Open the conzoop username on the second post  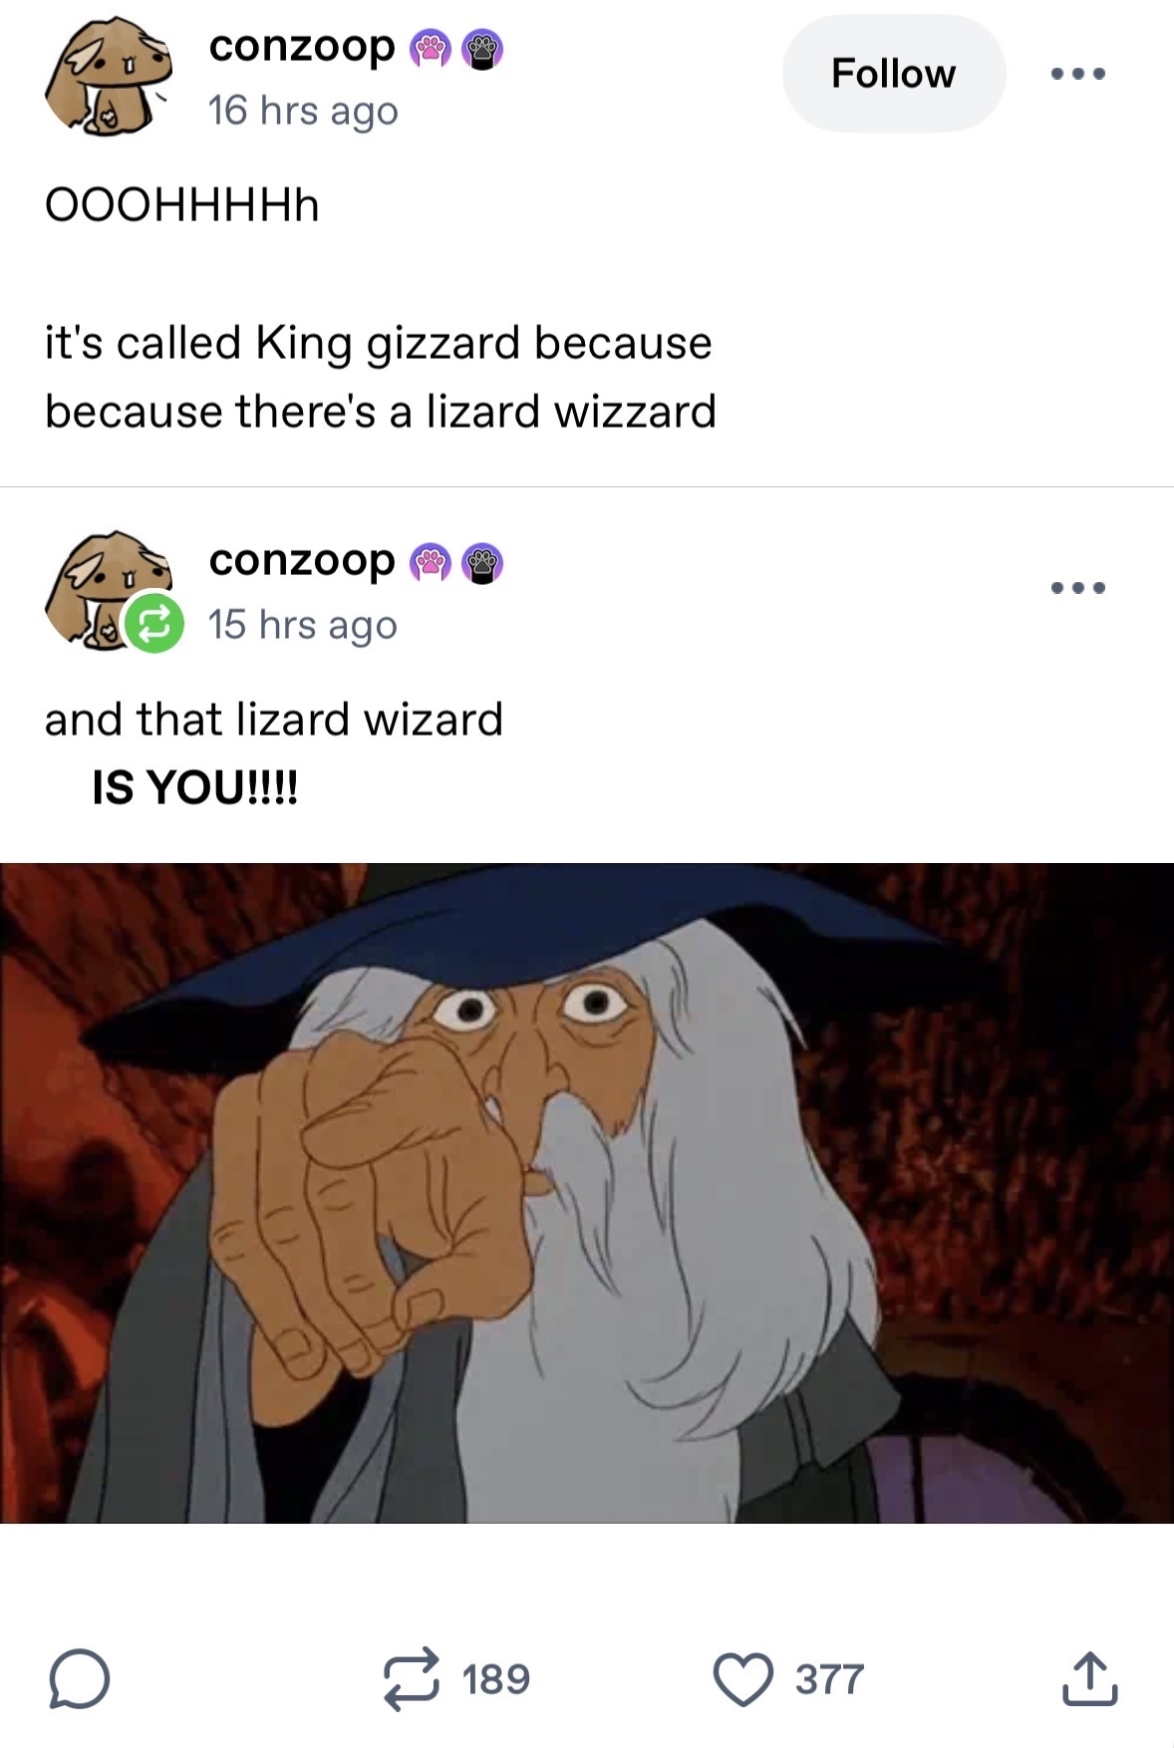pos(301,560)
